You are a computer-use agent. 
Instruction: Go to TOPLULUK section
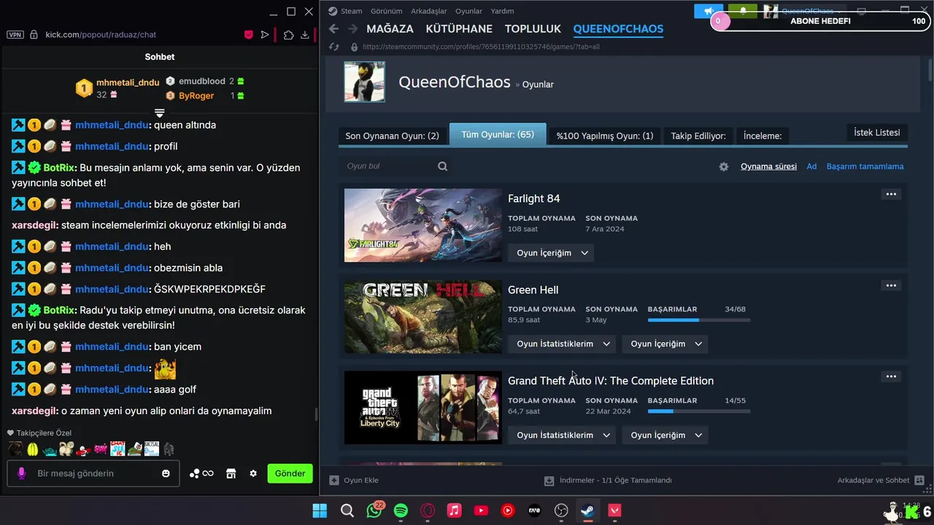(x=533, y=29)
